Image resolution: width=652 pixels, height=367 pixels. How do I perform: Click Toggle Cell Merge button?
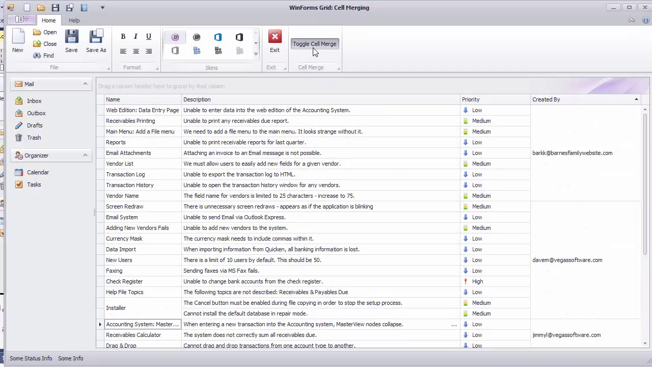click(x=314, y=44)
